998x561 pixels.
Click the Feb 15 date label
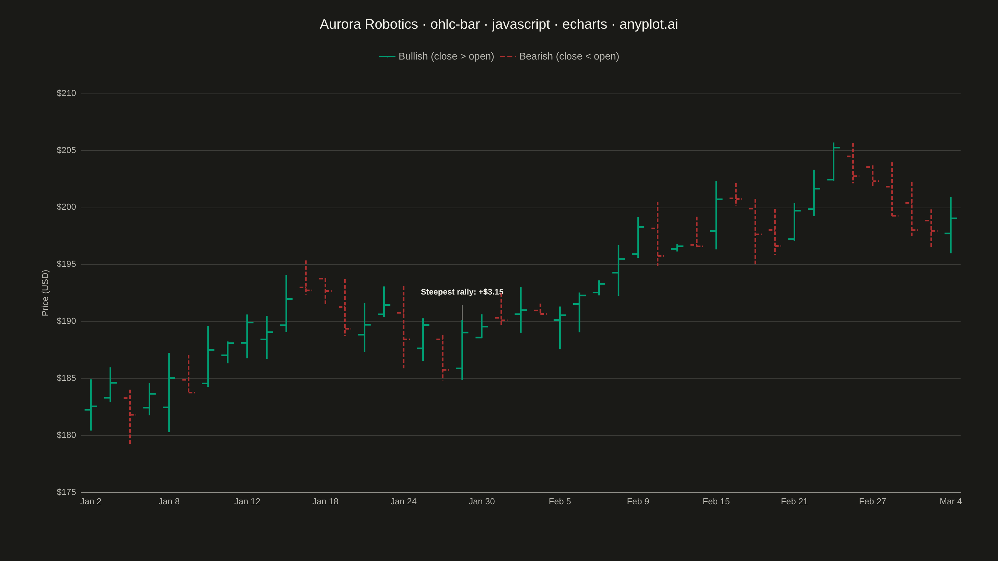pyautogui.click(x=716, y=501)
